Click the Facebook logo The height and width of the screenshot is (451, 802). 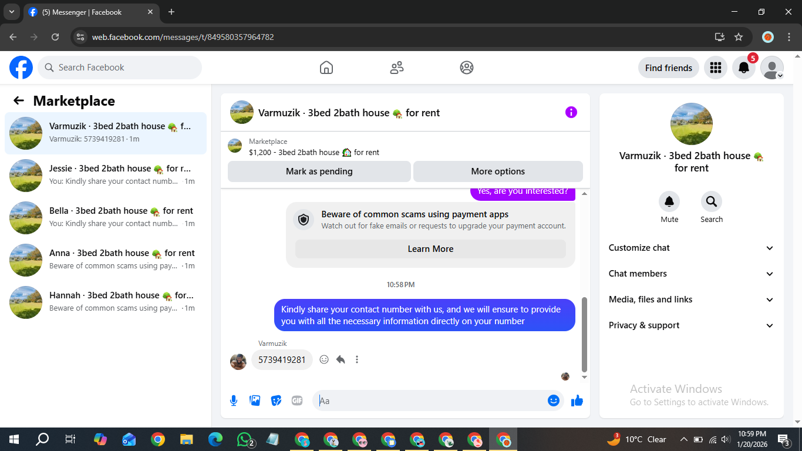pyautogui.click(x=21, y=68)
